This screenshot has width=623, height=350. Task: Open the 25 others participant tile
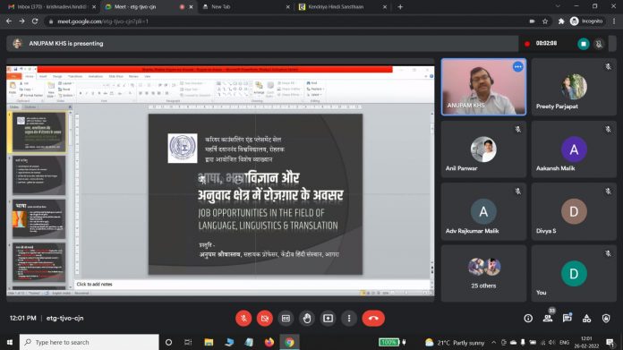point(483,273)
